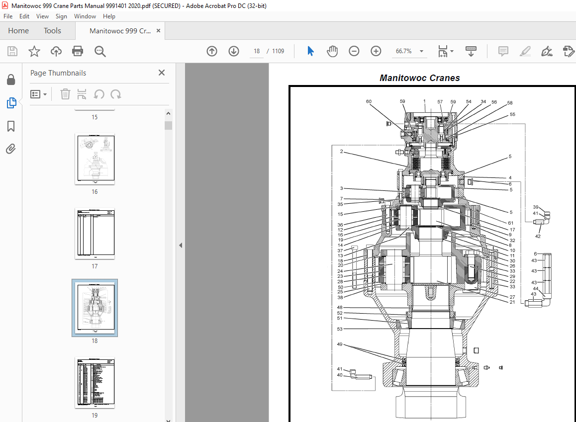The image size is (576, 422).
Task: Open the Attachments paperclip panel icon
Action: [10, 149]
